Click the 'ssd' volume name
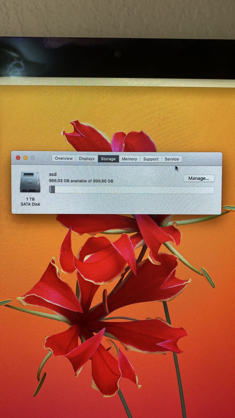 click(x=53, y=174)
